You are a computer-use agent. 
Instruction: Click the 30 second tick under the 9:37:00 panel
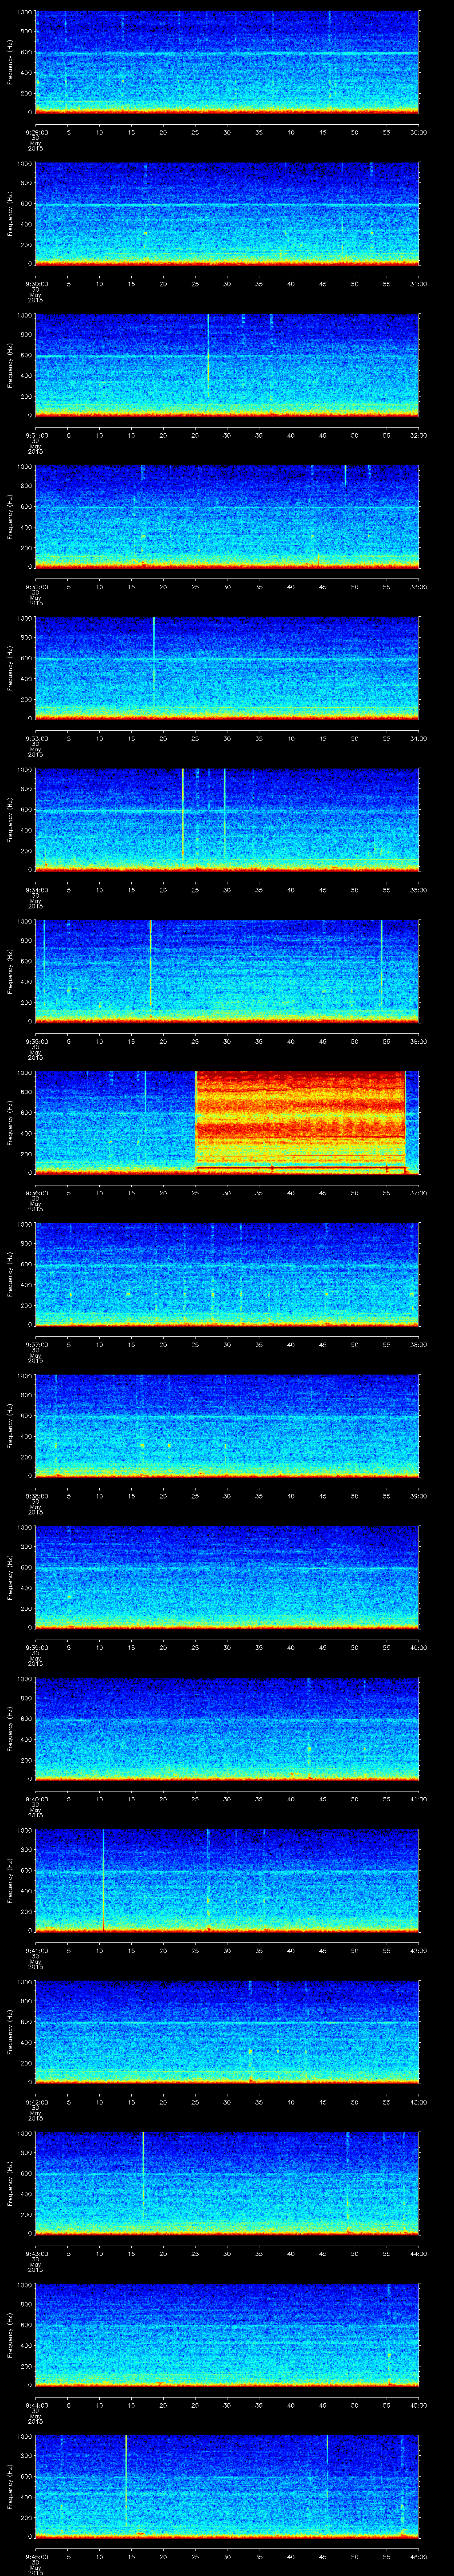(x=227, y=1344)
